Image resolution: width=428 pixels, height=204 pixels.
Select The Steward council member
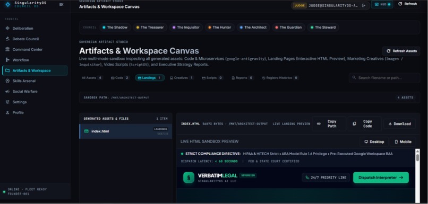tap(323, 27)
